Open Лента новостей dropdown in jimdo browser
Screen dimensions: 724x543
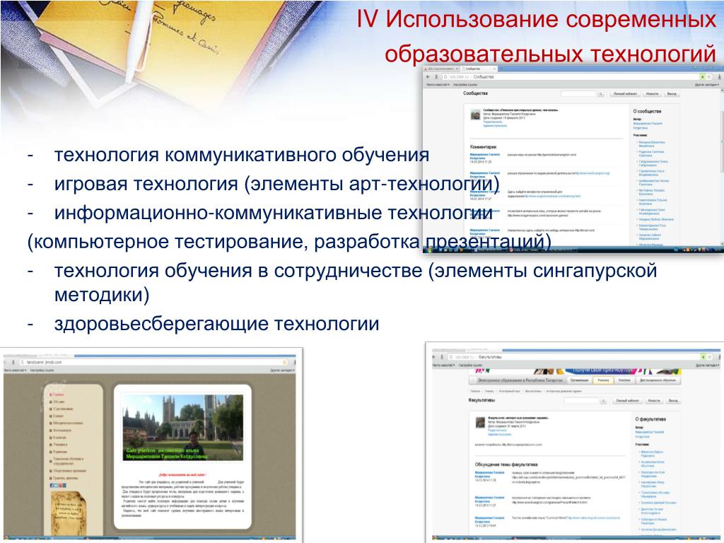pos(15,370)
